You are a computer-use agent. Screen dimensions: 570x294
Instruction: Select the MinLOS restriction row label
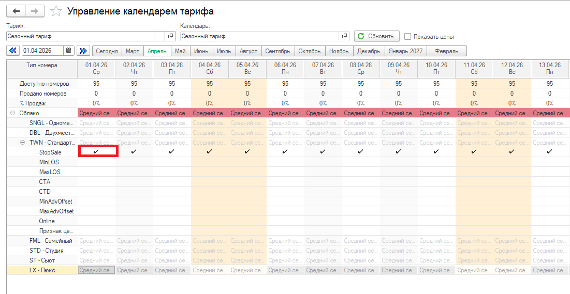click(x=49, y=162)
